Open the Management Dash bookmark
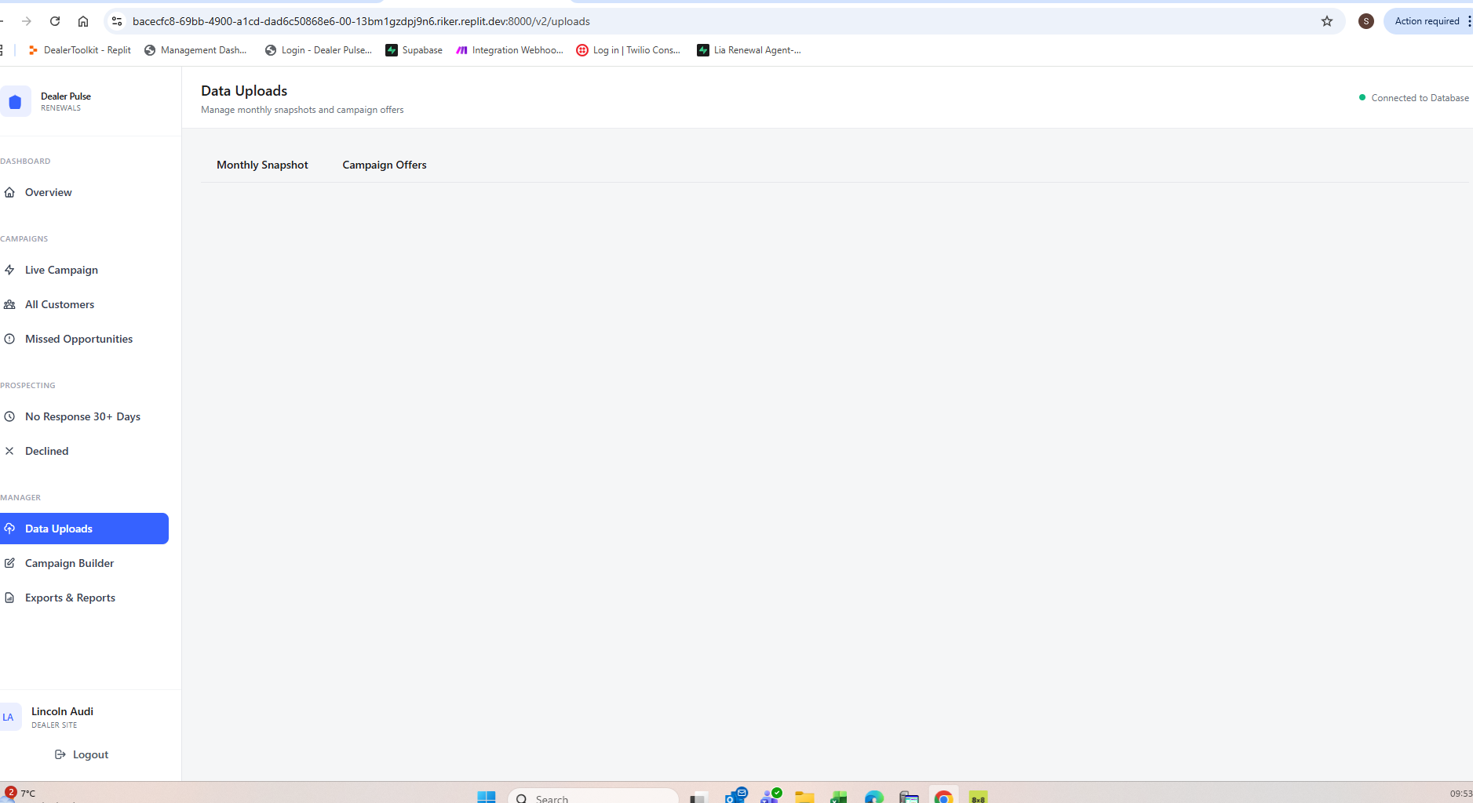This screenshot has height=803, width=1473. 195,50
